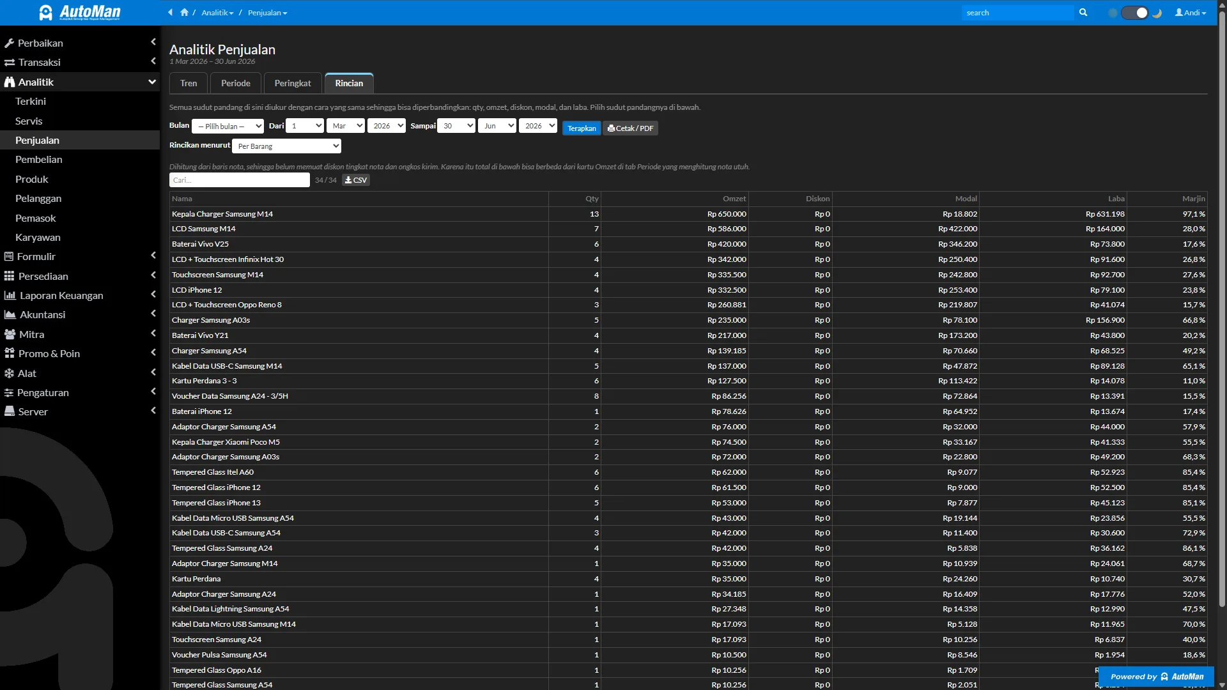Expand the Transaksi sidebar chevron
1227x690 pixels.
[x=153, y=61]
